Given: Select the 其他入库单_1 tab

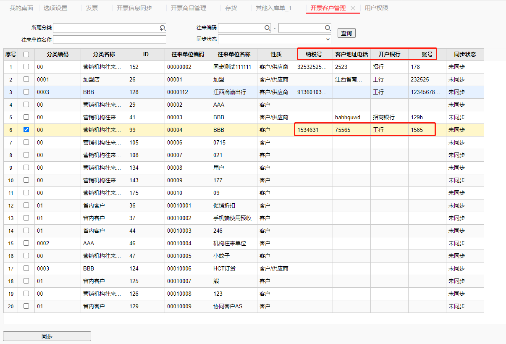Looking at the screenshot, I should coord(273,8).
